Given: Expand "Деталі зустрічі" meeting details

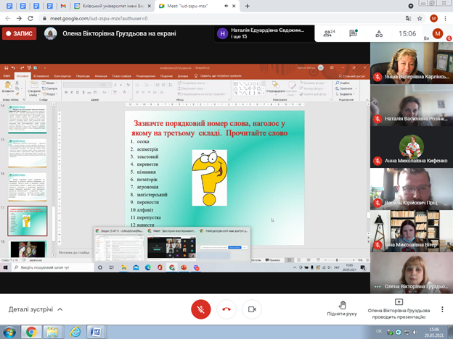Looking at the screenshot, I should point(35,309).
